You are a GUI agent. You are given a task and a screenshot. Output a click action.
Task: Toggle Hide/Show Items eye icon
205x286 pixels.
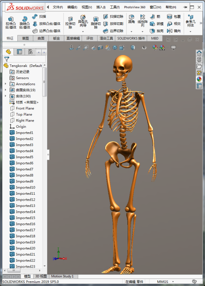pos(144,48)
